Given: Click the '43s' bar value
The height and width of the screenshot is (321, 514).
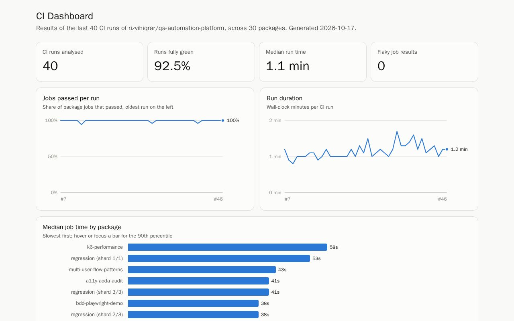Looking at the screenshot, I should (x=282, y=270).
